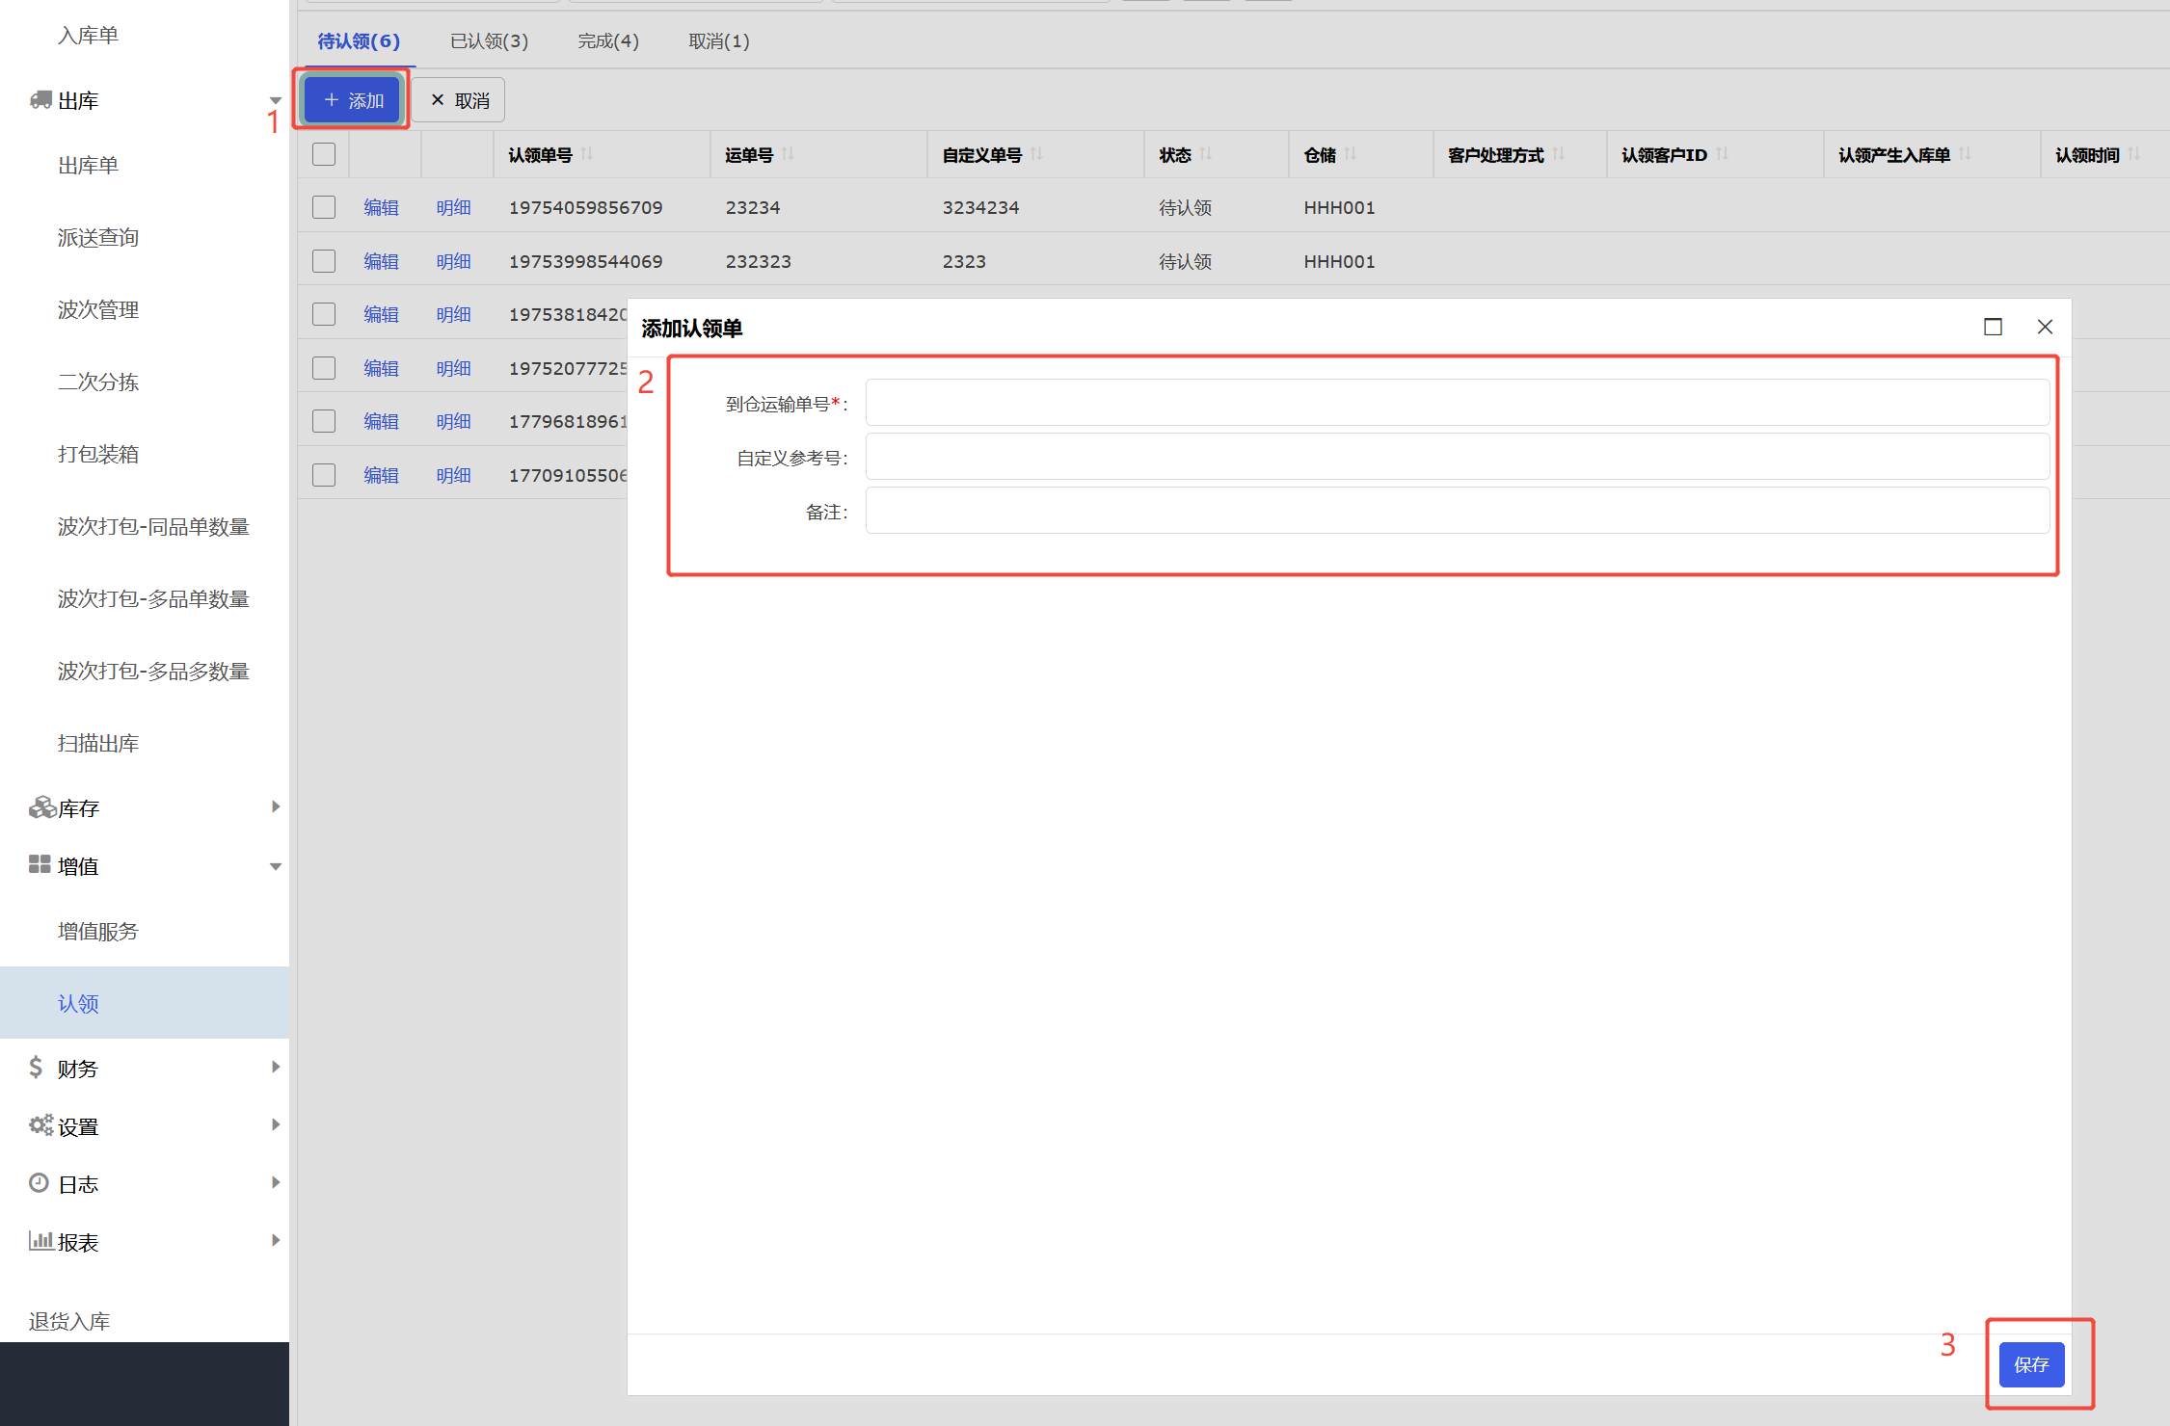Open 波次打包-同品单数量 menu item
Image resolution: width=2170 pixels, height=1426 pixels.
(153, 527)
